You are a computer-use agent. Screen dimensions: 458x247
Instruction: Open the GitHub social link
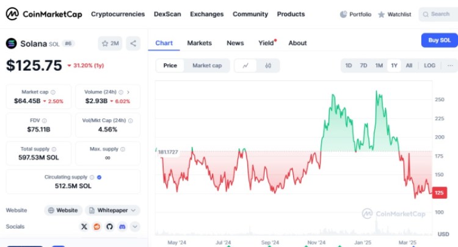[109, 226]
